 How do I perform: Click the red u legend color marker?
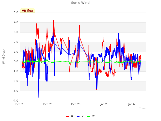click(x=67, y=116)
